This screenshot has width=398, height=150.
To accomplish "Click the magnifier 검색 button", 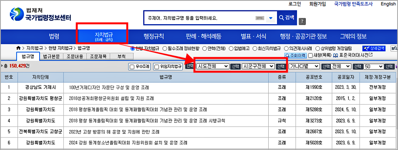I will (x=287, y=17).
